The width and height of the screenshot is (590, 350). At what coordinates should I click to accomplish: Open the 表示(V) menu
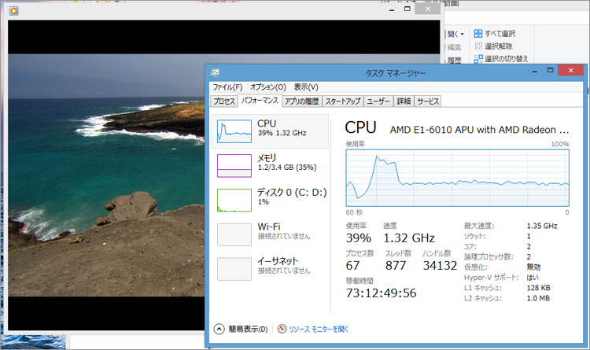point(306,87)
